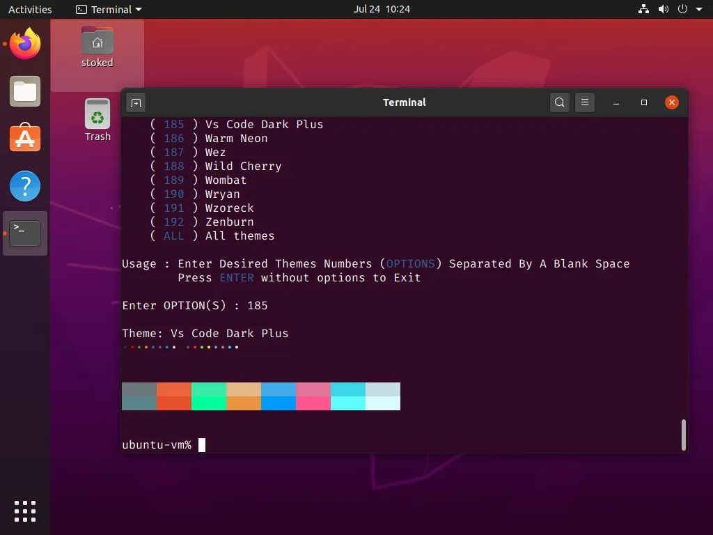The height and width of the screenshot is (535, 713).
Task: Open the Terminal hamburger menu
Action: [585, 103]
